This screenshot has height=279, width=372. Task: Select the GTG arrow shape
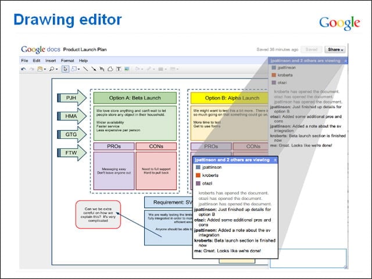tap(72, 134)
